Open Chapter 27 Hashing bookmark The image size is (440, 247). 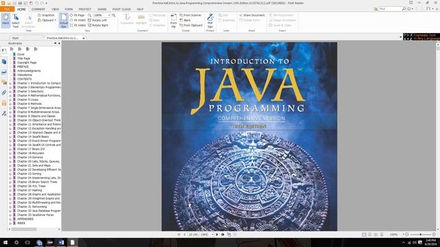(x=30, y=190)
